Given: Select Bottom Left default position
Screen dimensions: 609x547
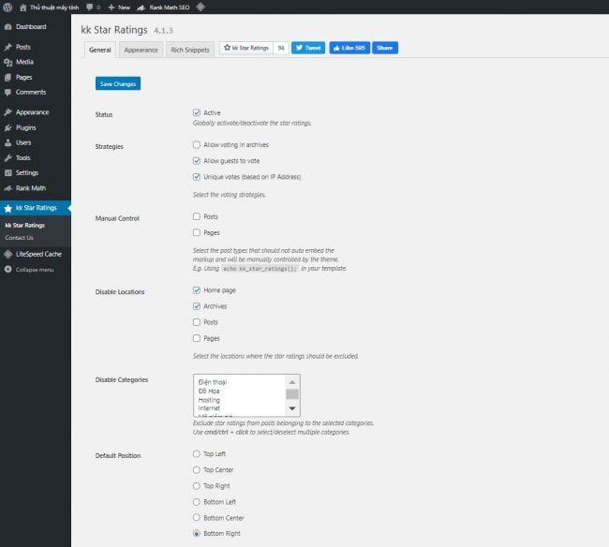Looking at the screenshot, I should point(197,502).
